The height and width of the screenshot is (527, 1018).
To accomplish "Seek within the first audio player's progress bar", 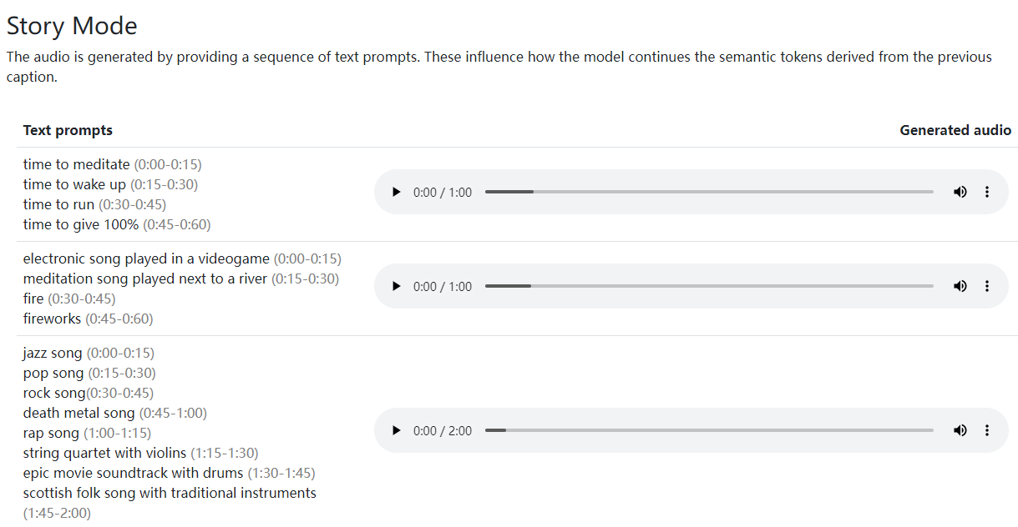I will tap(709, 192).
